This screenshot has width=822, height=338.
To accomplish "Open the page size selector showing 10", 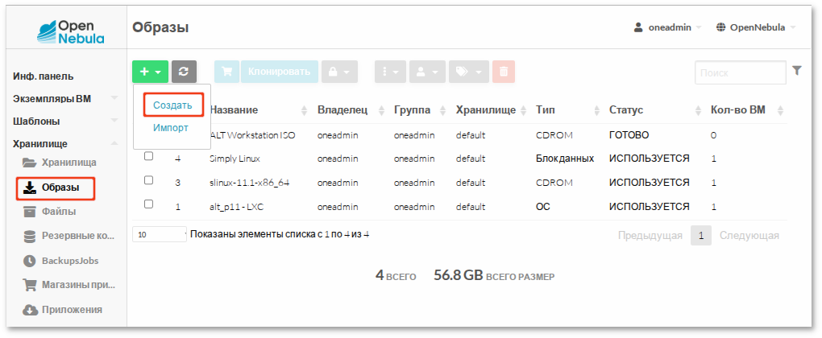I will [160, 234].
